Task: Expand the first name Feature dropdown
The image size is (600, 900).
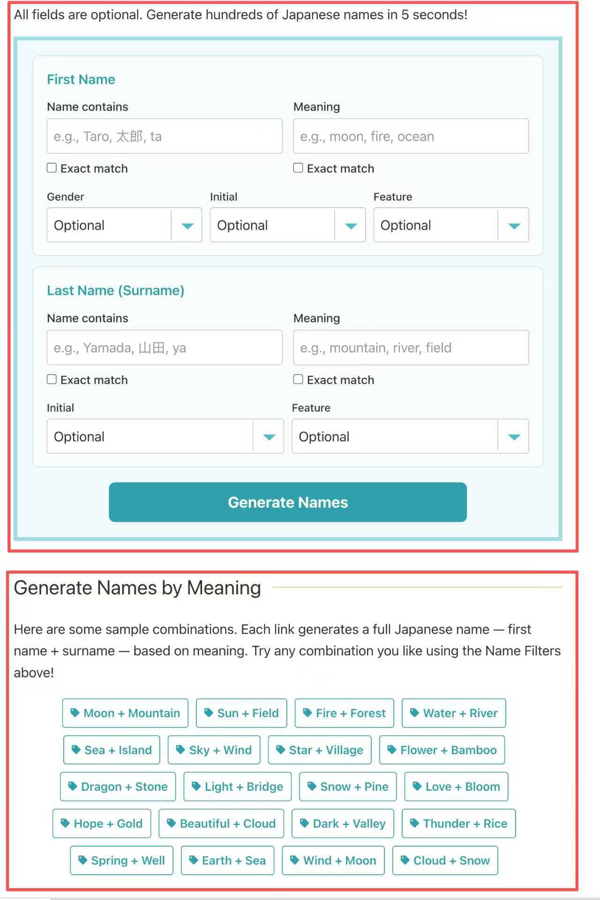Action: tap(451, 225)
